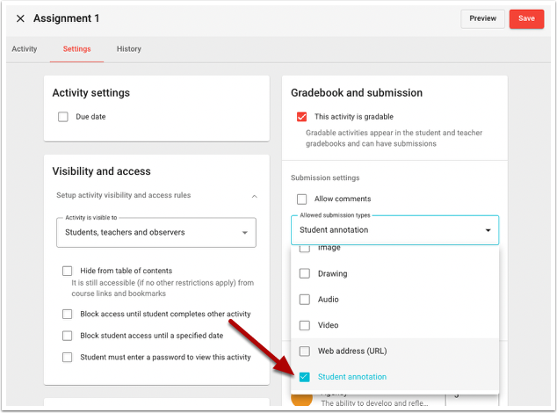Select the Settings tab

76,49
